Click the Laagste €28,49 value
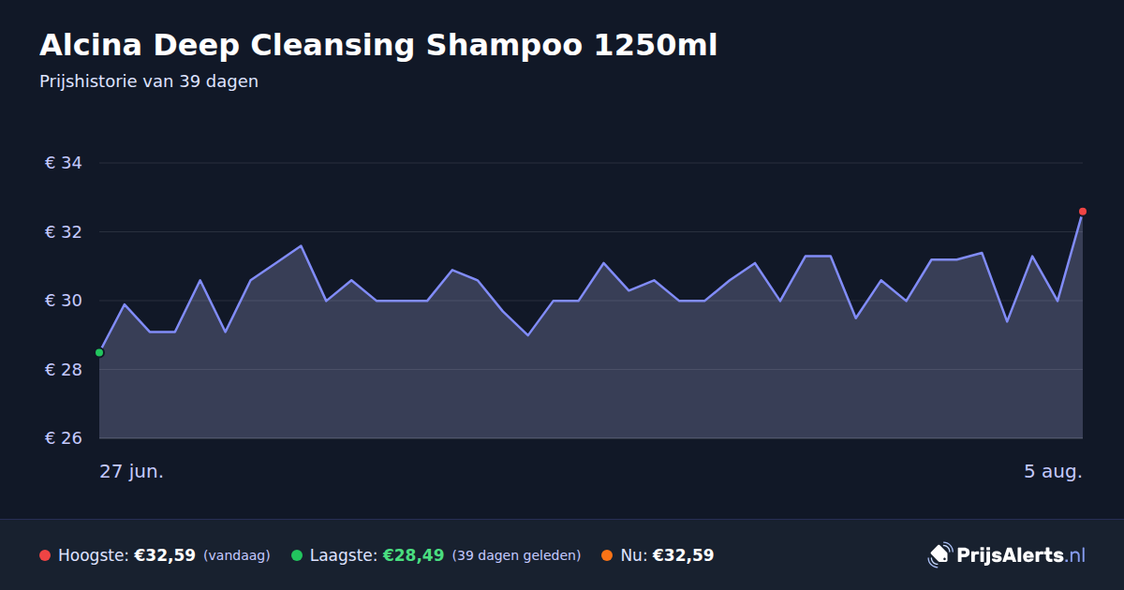Screen dimensions: 1124x590 [413, 555]
